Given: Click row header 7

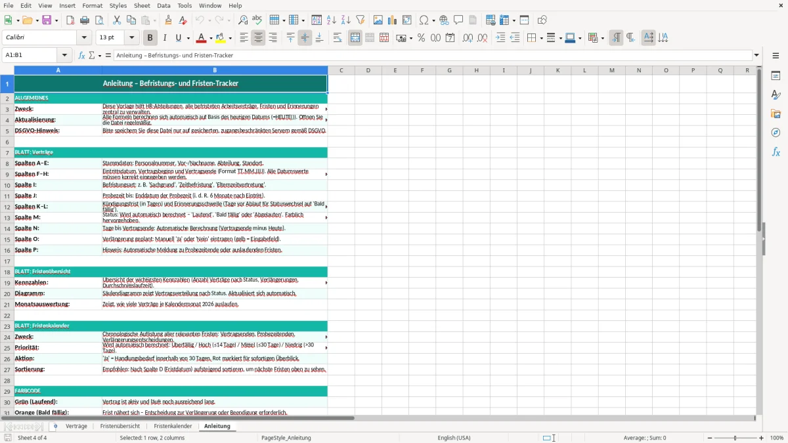Looking at the screenshot, I should pyautogui.click(x=7, y=152).
